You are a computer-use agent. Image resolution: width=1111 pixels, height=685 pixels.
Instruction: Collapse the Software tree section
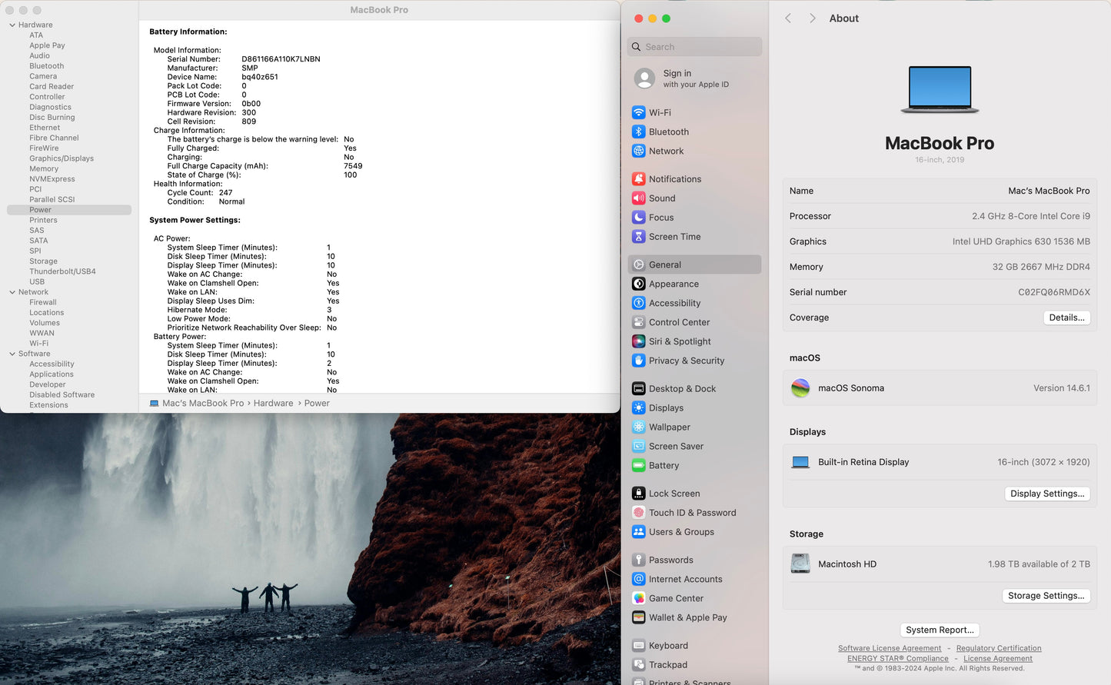[x=12, y=354]
